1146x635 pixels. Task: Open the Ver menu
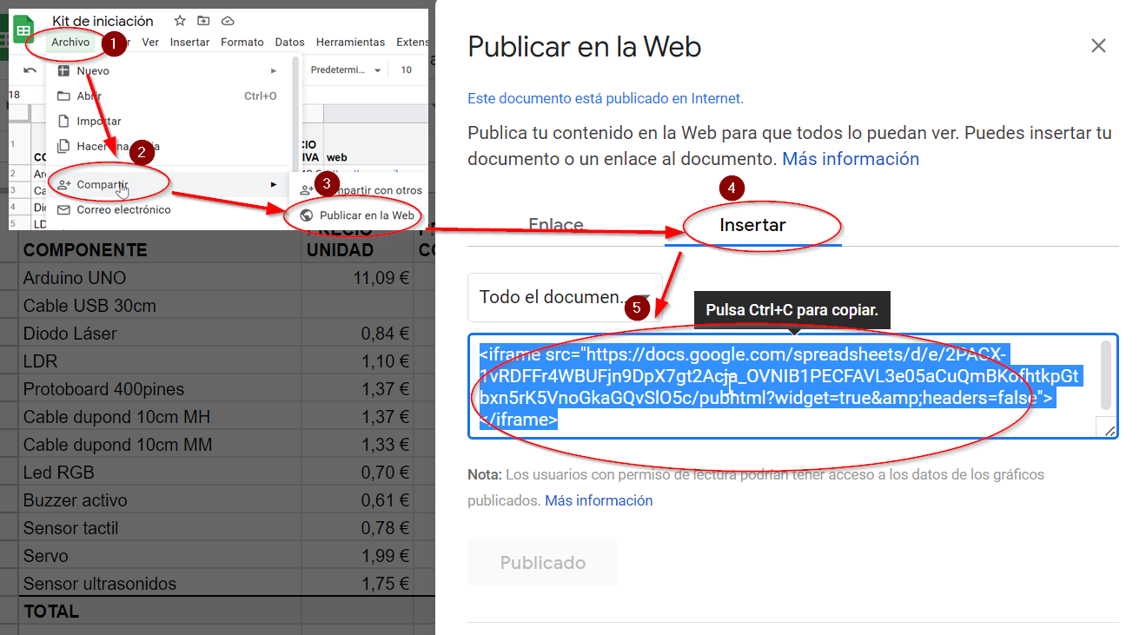click(150, 42)
